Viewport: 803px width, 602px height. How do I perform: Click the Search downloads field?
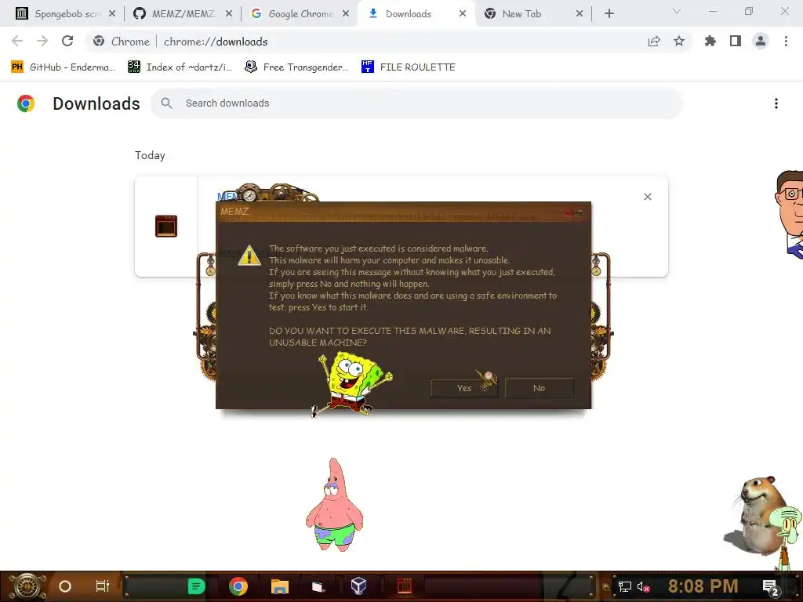[x=416, y=103]
